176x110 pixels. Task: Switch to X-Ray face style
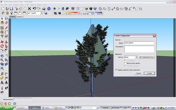pyautogui.click(x=73, y=9)
